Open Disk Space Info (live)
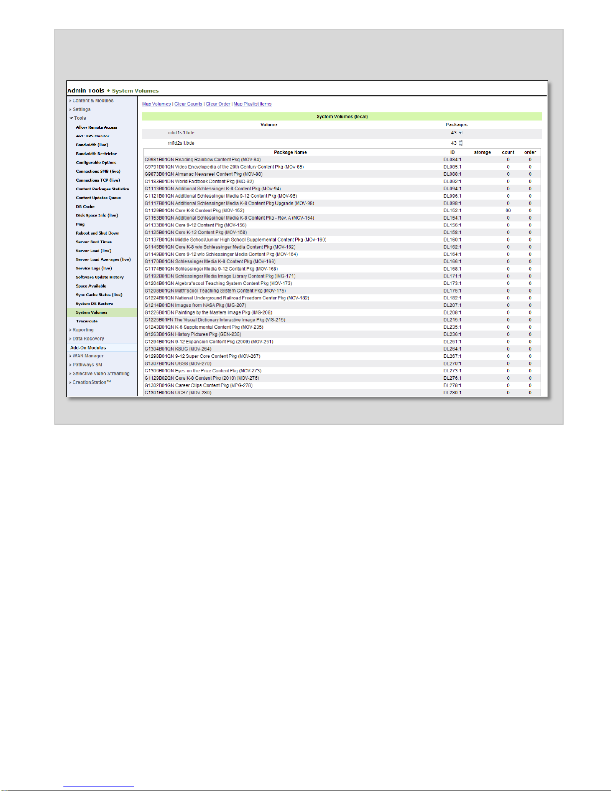 pos(97,216)
